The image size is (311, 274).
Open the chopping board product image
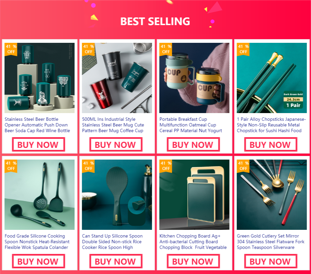coord(194,195)
